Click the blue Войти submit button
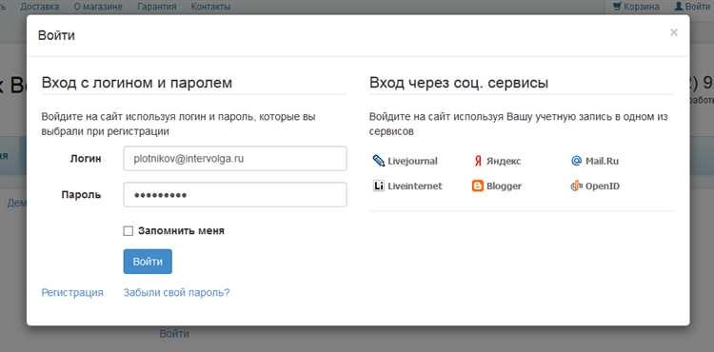The height and width of the screenshot is (352, 714). click(148, 262)
